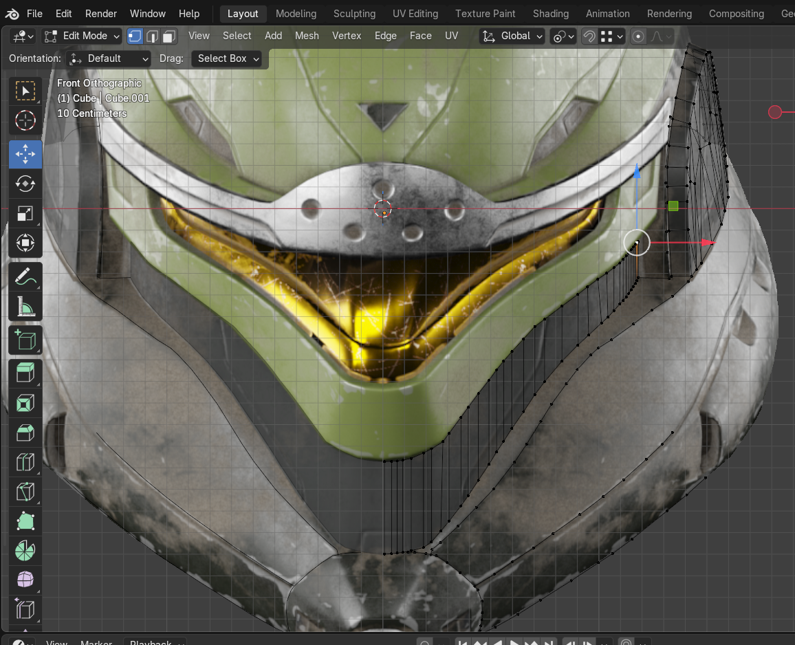The height and width of the screenshot is (645, 795).
Task: Select the Cursor tool in toolbar
Action: click(x=25, y=120)
